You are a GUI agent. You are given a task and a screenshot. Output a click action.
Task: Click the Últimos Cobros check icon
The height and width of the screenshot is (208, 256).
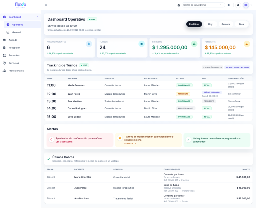[48, 159]
